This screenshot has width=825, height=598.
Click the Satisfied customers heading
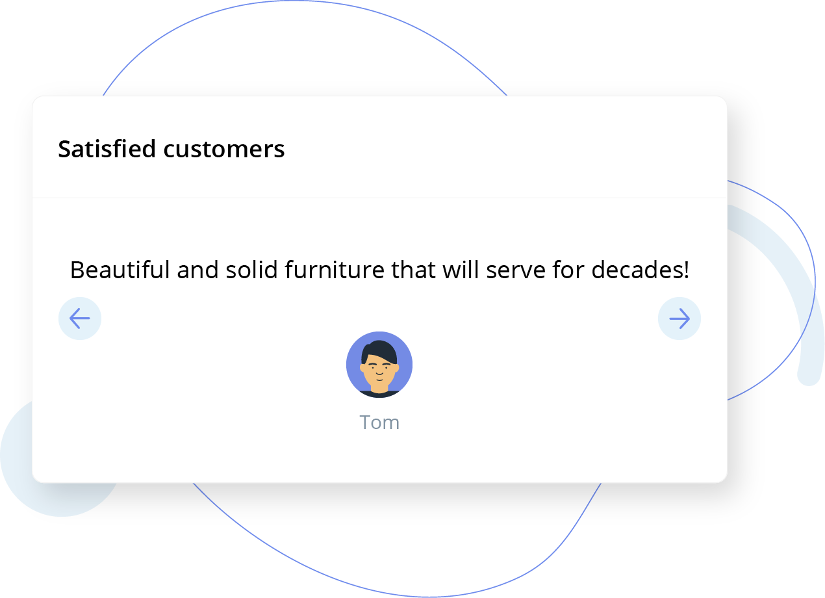point(171,149)
